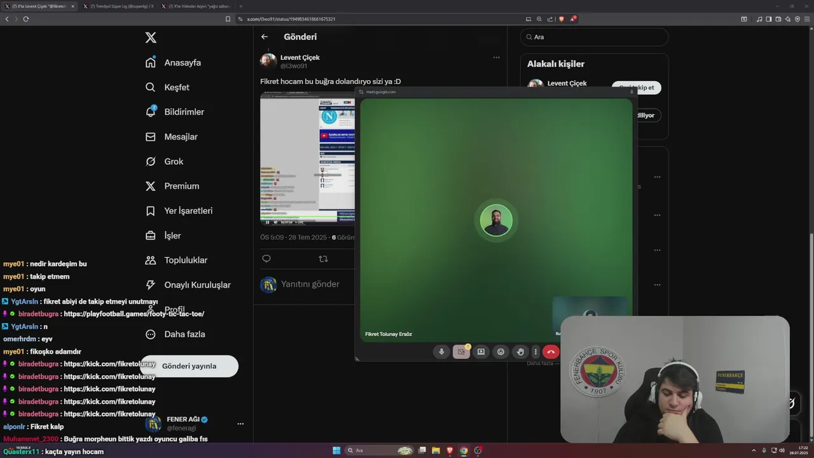Open İşler jobs page
Screen dimensions: 814x458
pyautogui.click(x=163, y=235)
